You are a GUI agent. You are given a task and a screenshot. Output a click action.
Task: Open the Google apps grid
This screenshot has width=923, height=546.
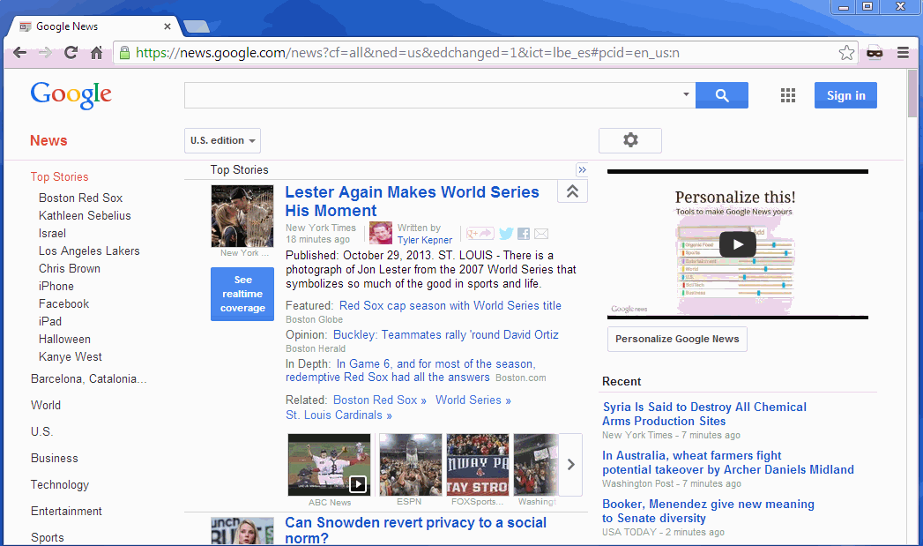coord(788,95)
